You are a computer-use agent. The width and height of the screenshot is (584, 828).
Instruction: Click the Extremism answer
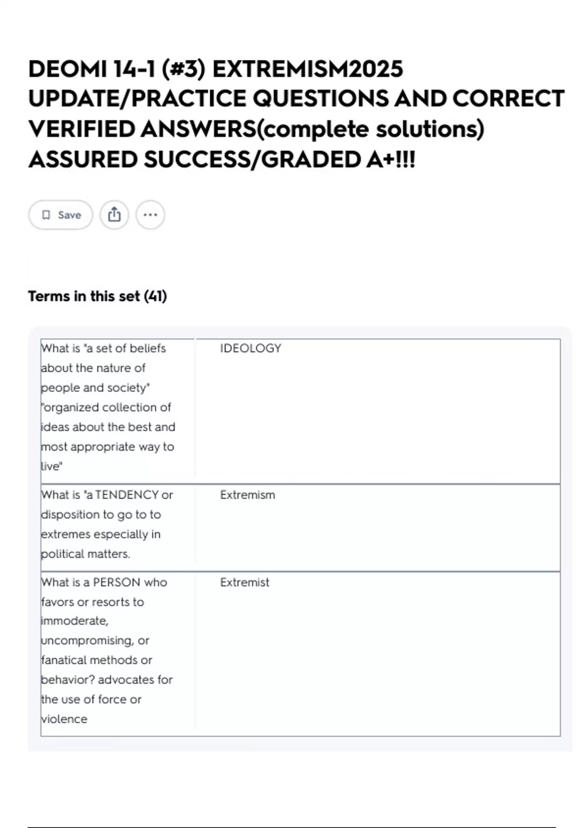click(x=247, y=495)
